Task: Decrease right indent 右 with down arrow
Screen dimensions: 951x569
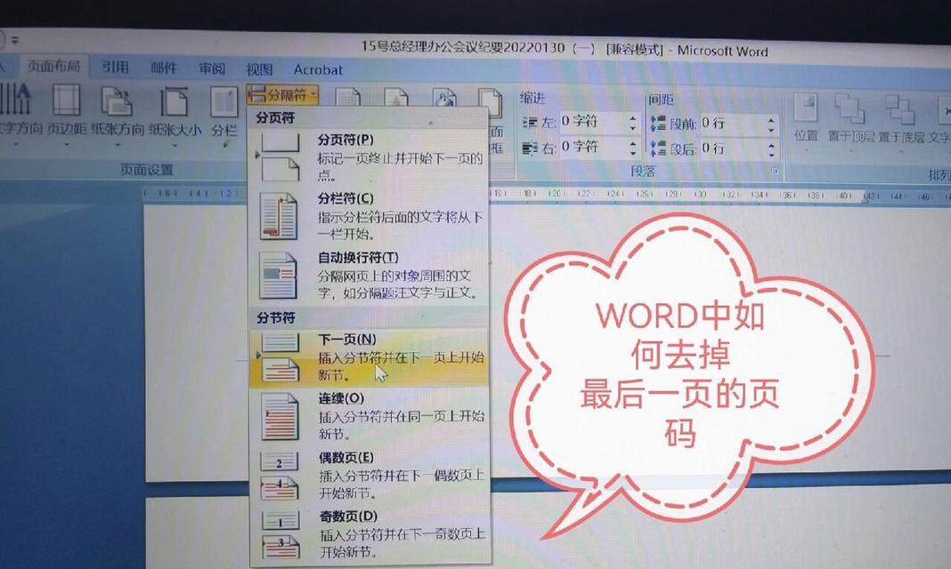Action: [x=633, y=152]
